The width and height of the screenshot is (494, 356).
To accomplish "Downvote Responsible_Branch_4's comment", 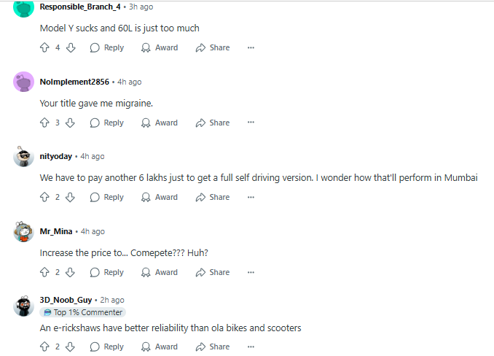I will coord(71,48).
